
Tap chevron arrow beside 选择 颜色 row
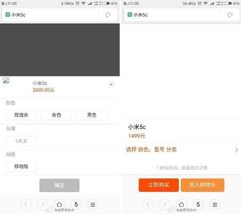tap(237, 150)
